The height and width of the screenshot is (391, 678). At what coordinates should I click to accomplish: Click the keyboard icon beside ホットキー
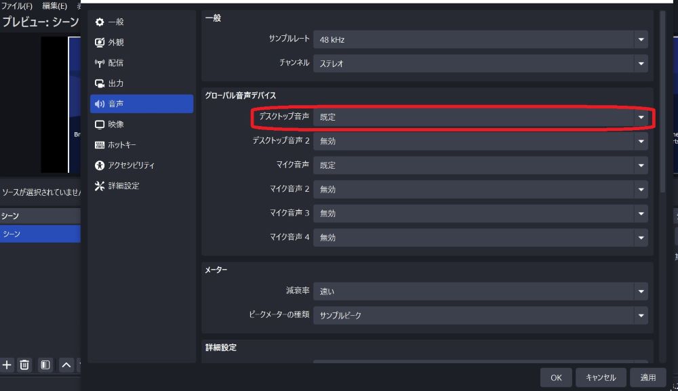click(x=100, y=145)
